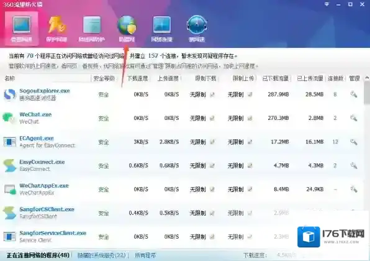The image size is (370, 261).
Task: Click the WeChatAppEx.exe app icon
Action: point(10,189)
